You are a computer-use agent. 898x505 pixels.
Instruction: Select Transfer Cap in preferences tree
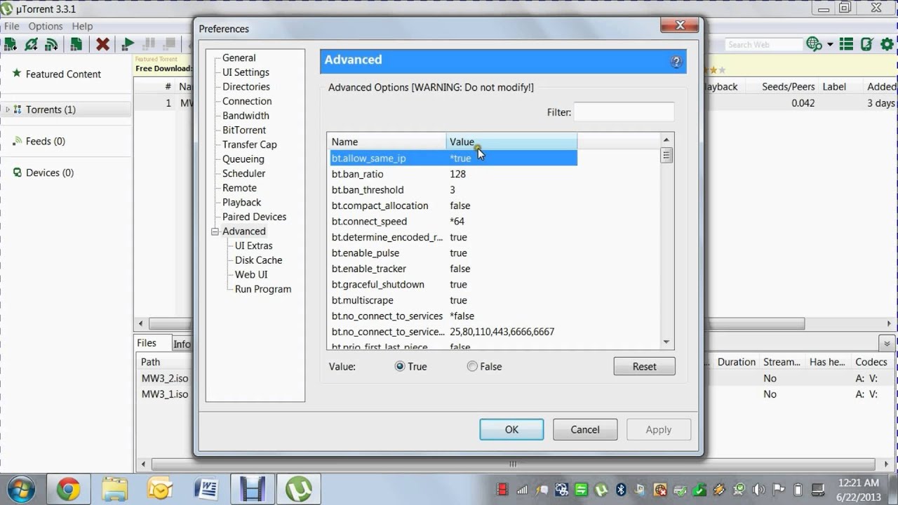[250, 144]
